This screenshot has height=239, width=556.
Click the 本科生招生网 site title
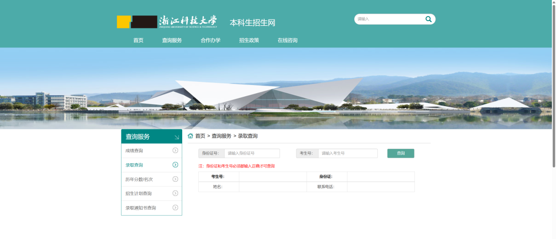252,23
